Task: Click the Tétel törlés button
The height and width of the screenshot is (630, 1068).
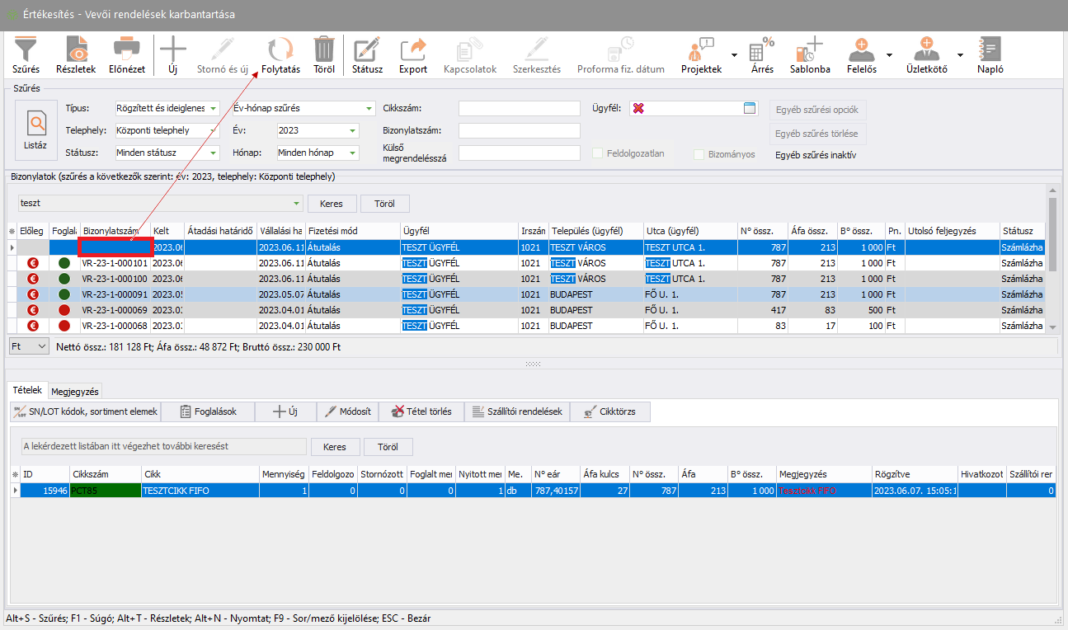Action: 421,411
